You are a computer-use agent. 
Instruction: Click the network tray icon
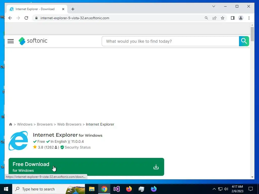pos(220,189)
